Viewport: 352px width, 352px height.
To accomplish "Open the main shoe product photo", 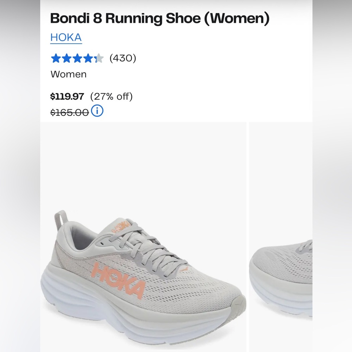I will [144, 246].
